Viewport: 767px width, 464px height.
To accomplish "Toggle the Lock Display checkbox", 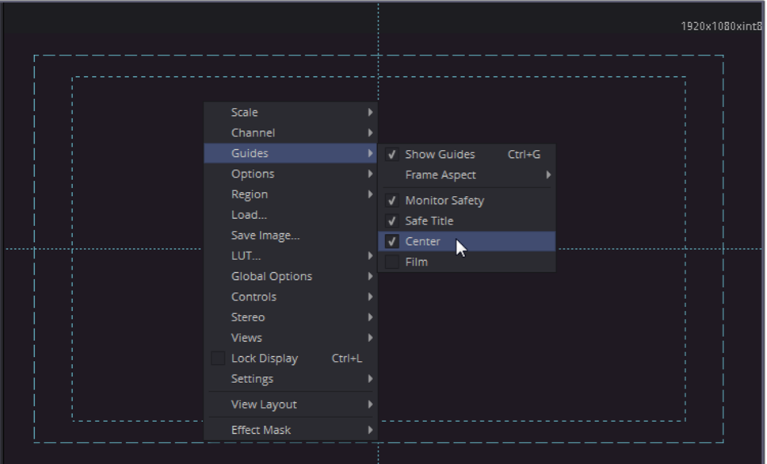I will [218, 359].
